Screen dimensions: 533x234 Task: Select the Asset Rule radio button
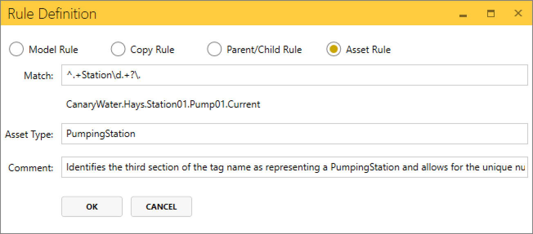point(334,50)
